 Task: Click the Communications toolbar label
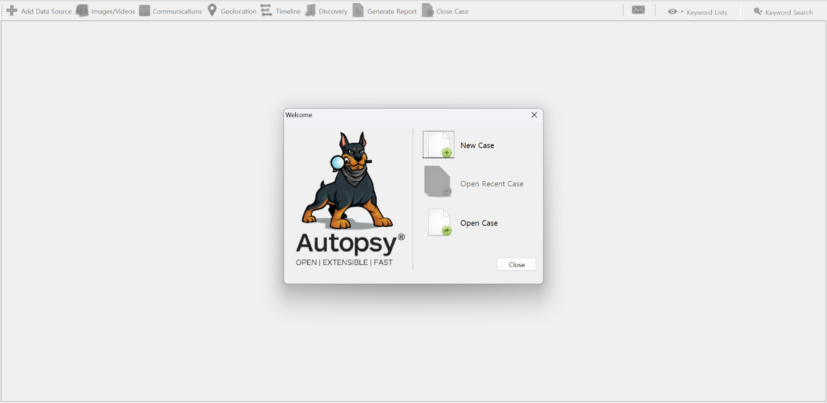tap(177, 11)
